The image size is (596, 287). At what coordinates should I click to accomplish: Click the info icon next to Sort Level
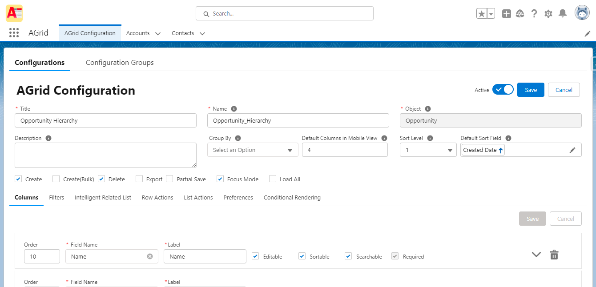coord(430,138)
